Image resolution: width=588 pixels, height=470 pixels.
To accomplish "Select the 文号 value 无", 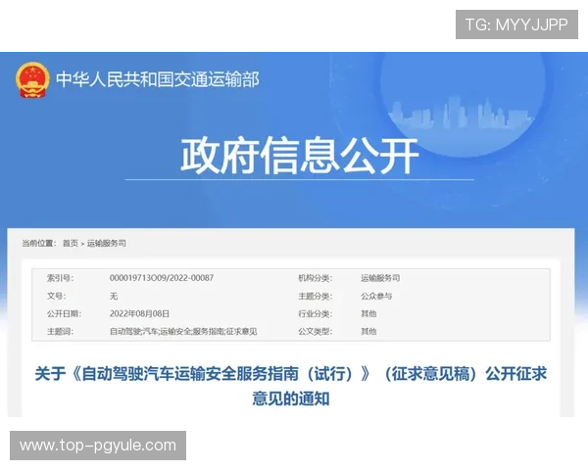I will (114, 296).
